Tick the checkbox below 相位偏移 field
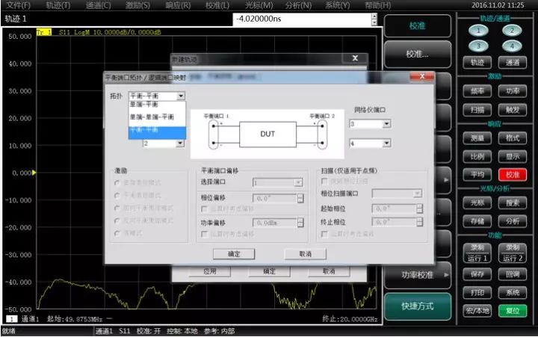This screenshot has width=538, height=337. pyautogui.click(x=205, y=209)
